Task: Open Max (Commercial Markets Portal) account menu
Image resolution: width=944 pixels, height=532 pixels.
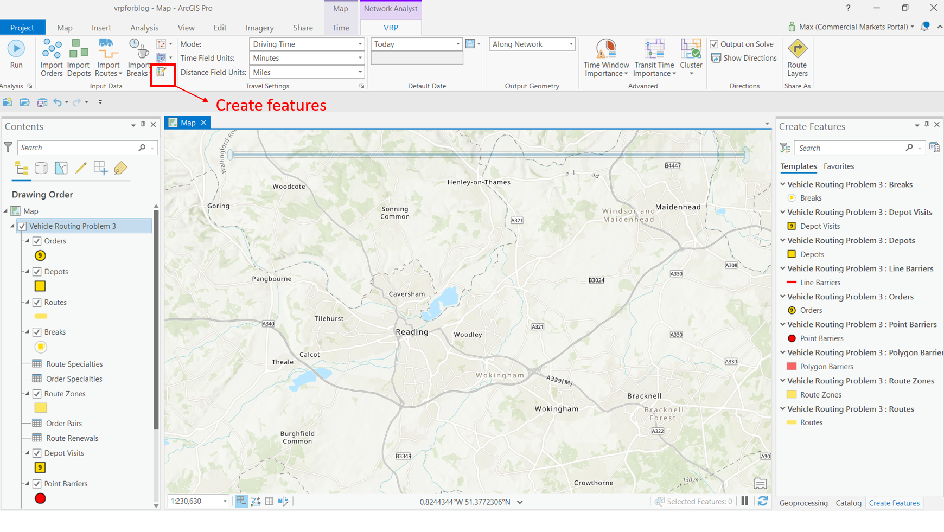Action: pos(851,27)
